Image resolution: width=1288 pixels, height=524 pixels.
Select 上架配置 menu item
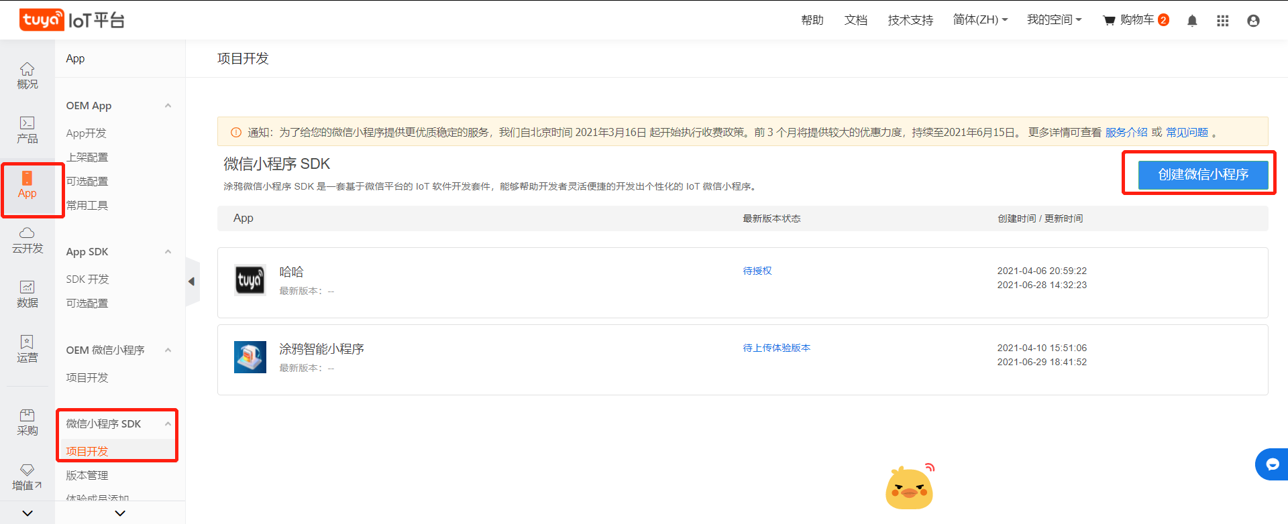[87, 157]
